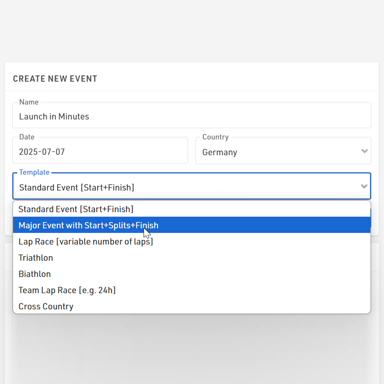The height and width of the screenshot is (384, 384).
Task: Collapse Template list via its chevron arrow
Action: tap(364, 186)
